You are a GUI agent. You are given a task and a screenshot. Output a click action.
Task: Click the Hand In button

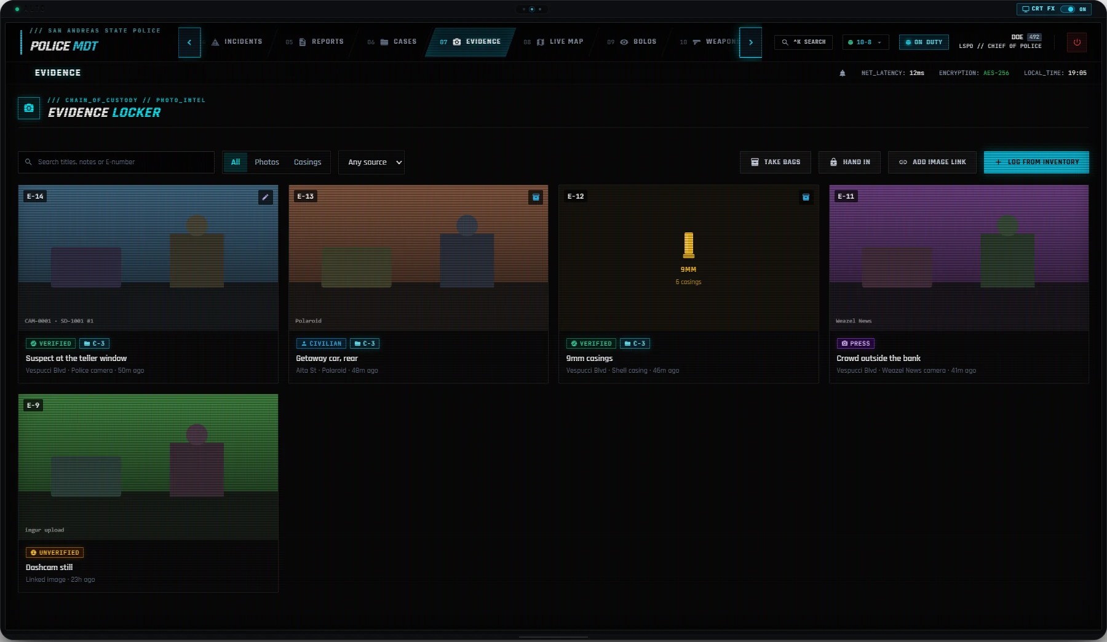(x=849, y=162)
